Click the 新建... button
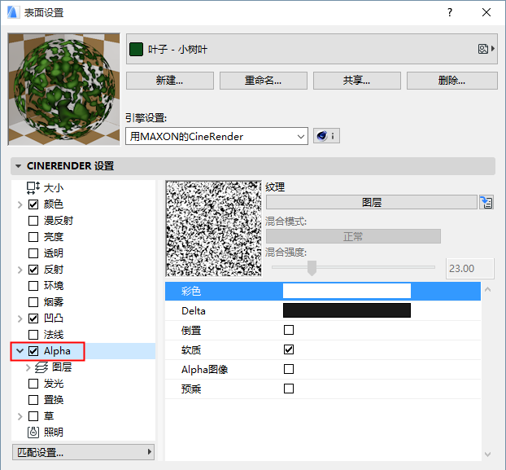The image size is (506, 470). point(170,81)
